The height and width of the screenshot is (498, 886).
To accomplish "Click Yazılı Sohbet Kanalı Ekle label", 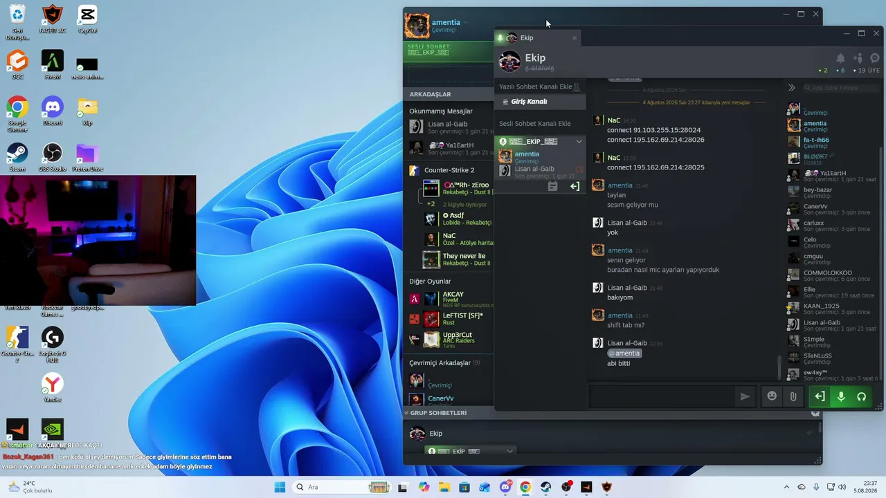I will [536, 86].
